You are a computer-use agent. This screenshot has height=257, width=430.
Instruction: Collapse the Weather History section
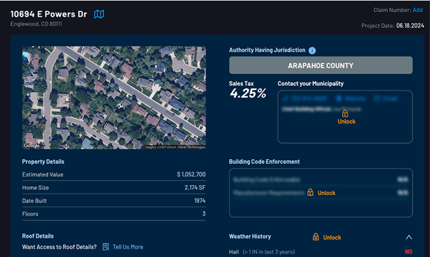[x=409, y=237]
